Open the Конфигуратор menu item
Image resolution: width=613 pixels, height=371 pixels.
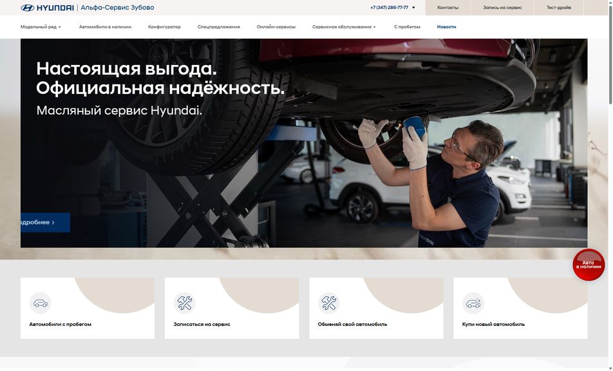[165, 27]
